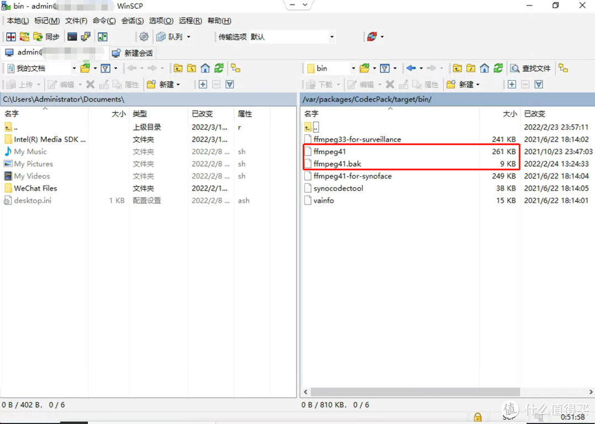Click remote panel open directory icon
The height and width of the screenshot is (424, 595).
364,68
